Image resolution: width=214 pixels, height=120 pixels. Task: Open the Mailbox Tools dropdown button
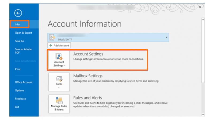point(59,82)
